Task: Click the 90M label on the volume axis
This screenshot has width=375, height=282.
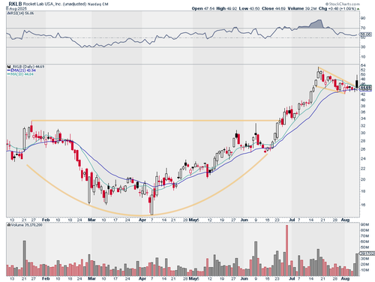Action: pyautogui.click(x=364, y=225)
